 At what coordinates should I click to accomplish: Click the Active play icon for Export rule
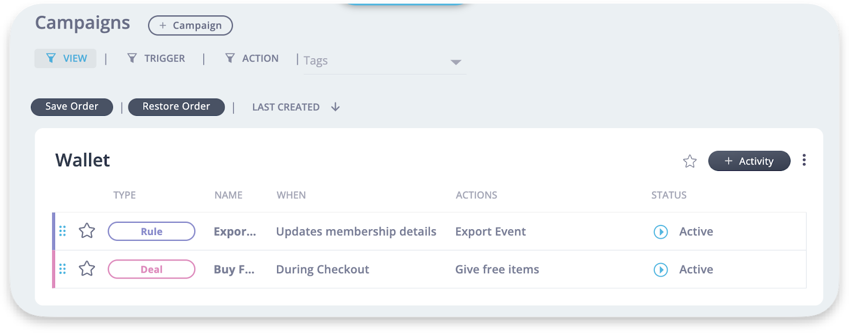click(x=661, y=232)
